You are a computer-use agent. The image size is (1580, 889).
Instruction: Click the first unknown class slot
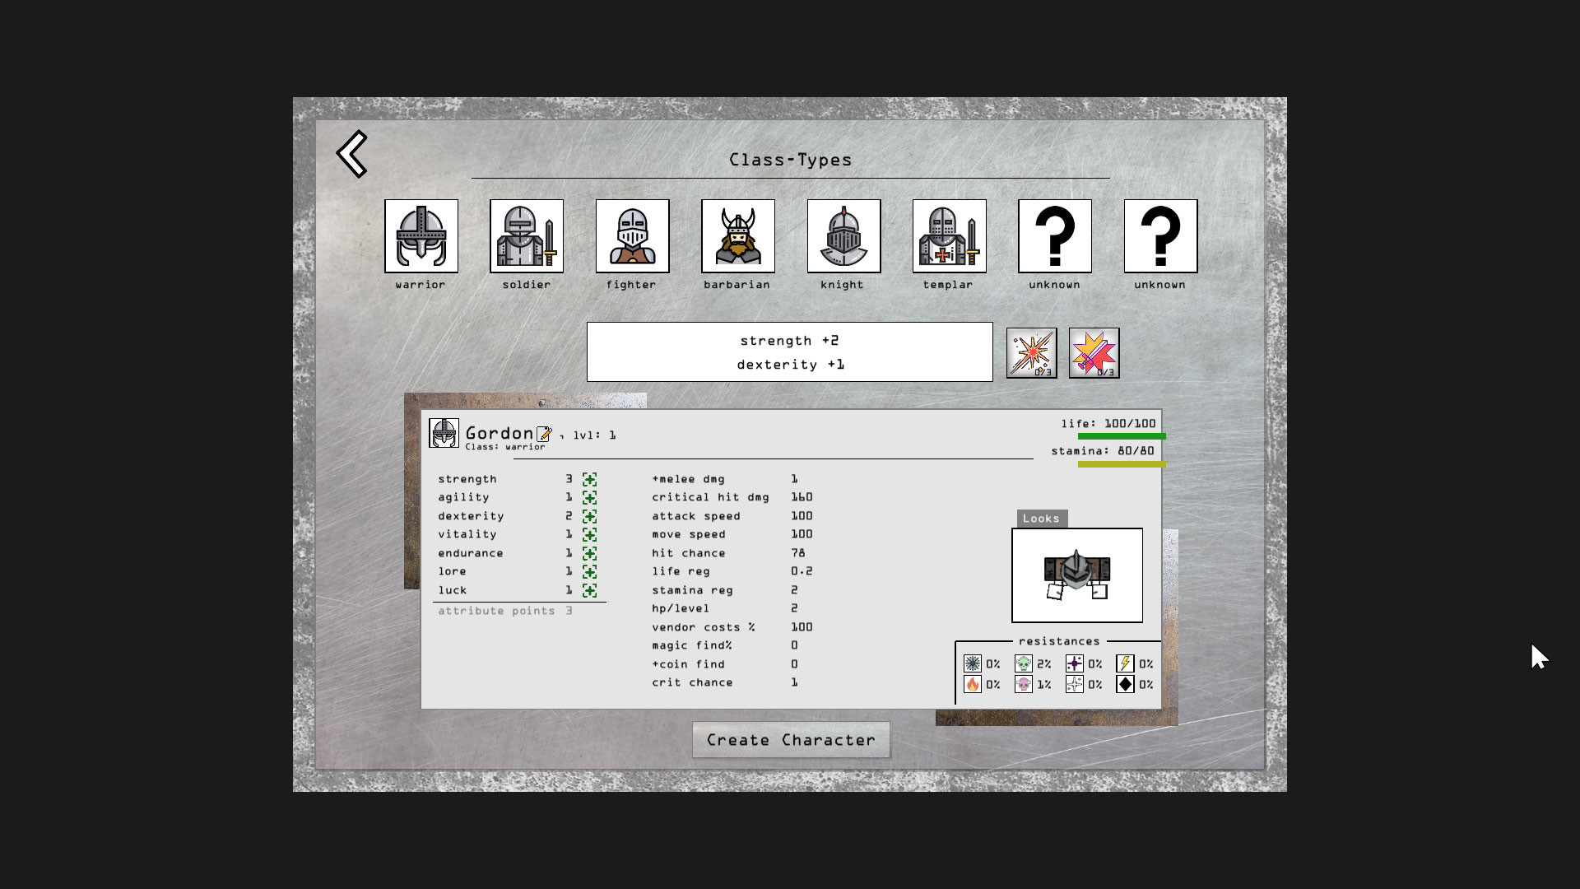click(x=1054, y=237)
